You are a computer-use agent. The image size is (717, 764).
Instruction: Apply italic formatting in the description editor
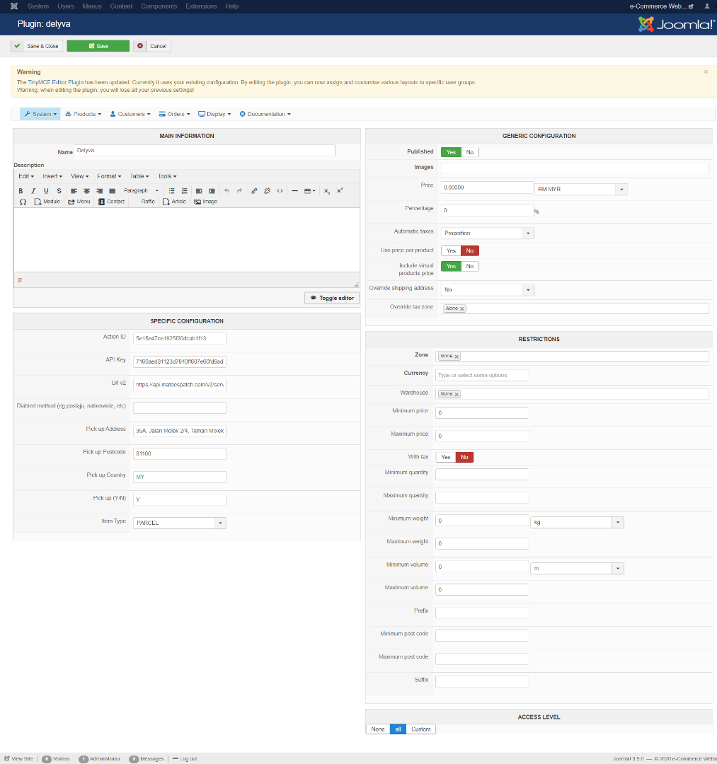click(x=33, y=191)
